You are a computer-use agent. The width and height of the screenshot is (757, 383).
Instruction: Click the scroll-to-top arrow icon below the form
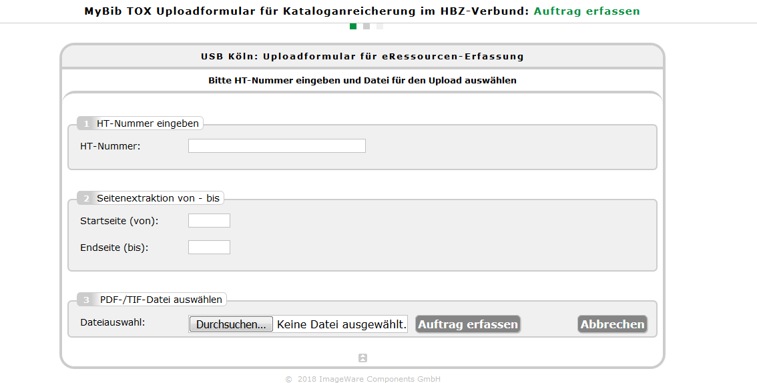point(362,358)
